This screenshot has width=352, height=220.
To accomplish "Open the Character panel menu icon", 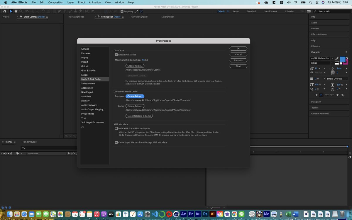I will click(346, 52).
